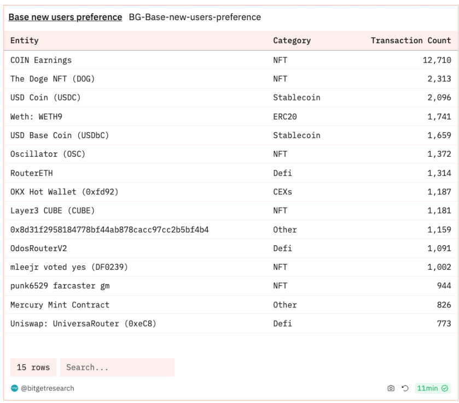Select The Doge NFT (DOG) entry
Screen dimensions: 459x403
tap(53, 79)
